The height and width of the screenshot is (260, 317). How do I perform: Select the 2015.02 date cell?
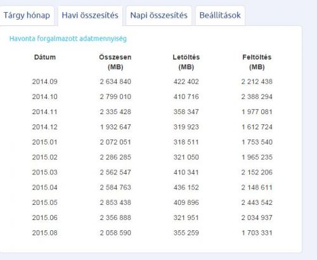point(45,157)
